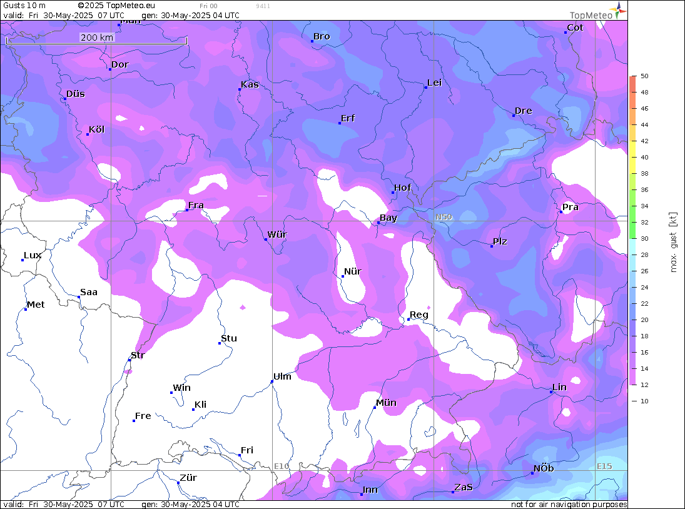Click the Stu city marker
The image size is (685, 509).
pyautogui.click(x=220, y=343)
